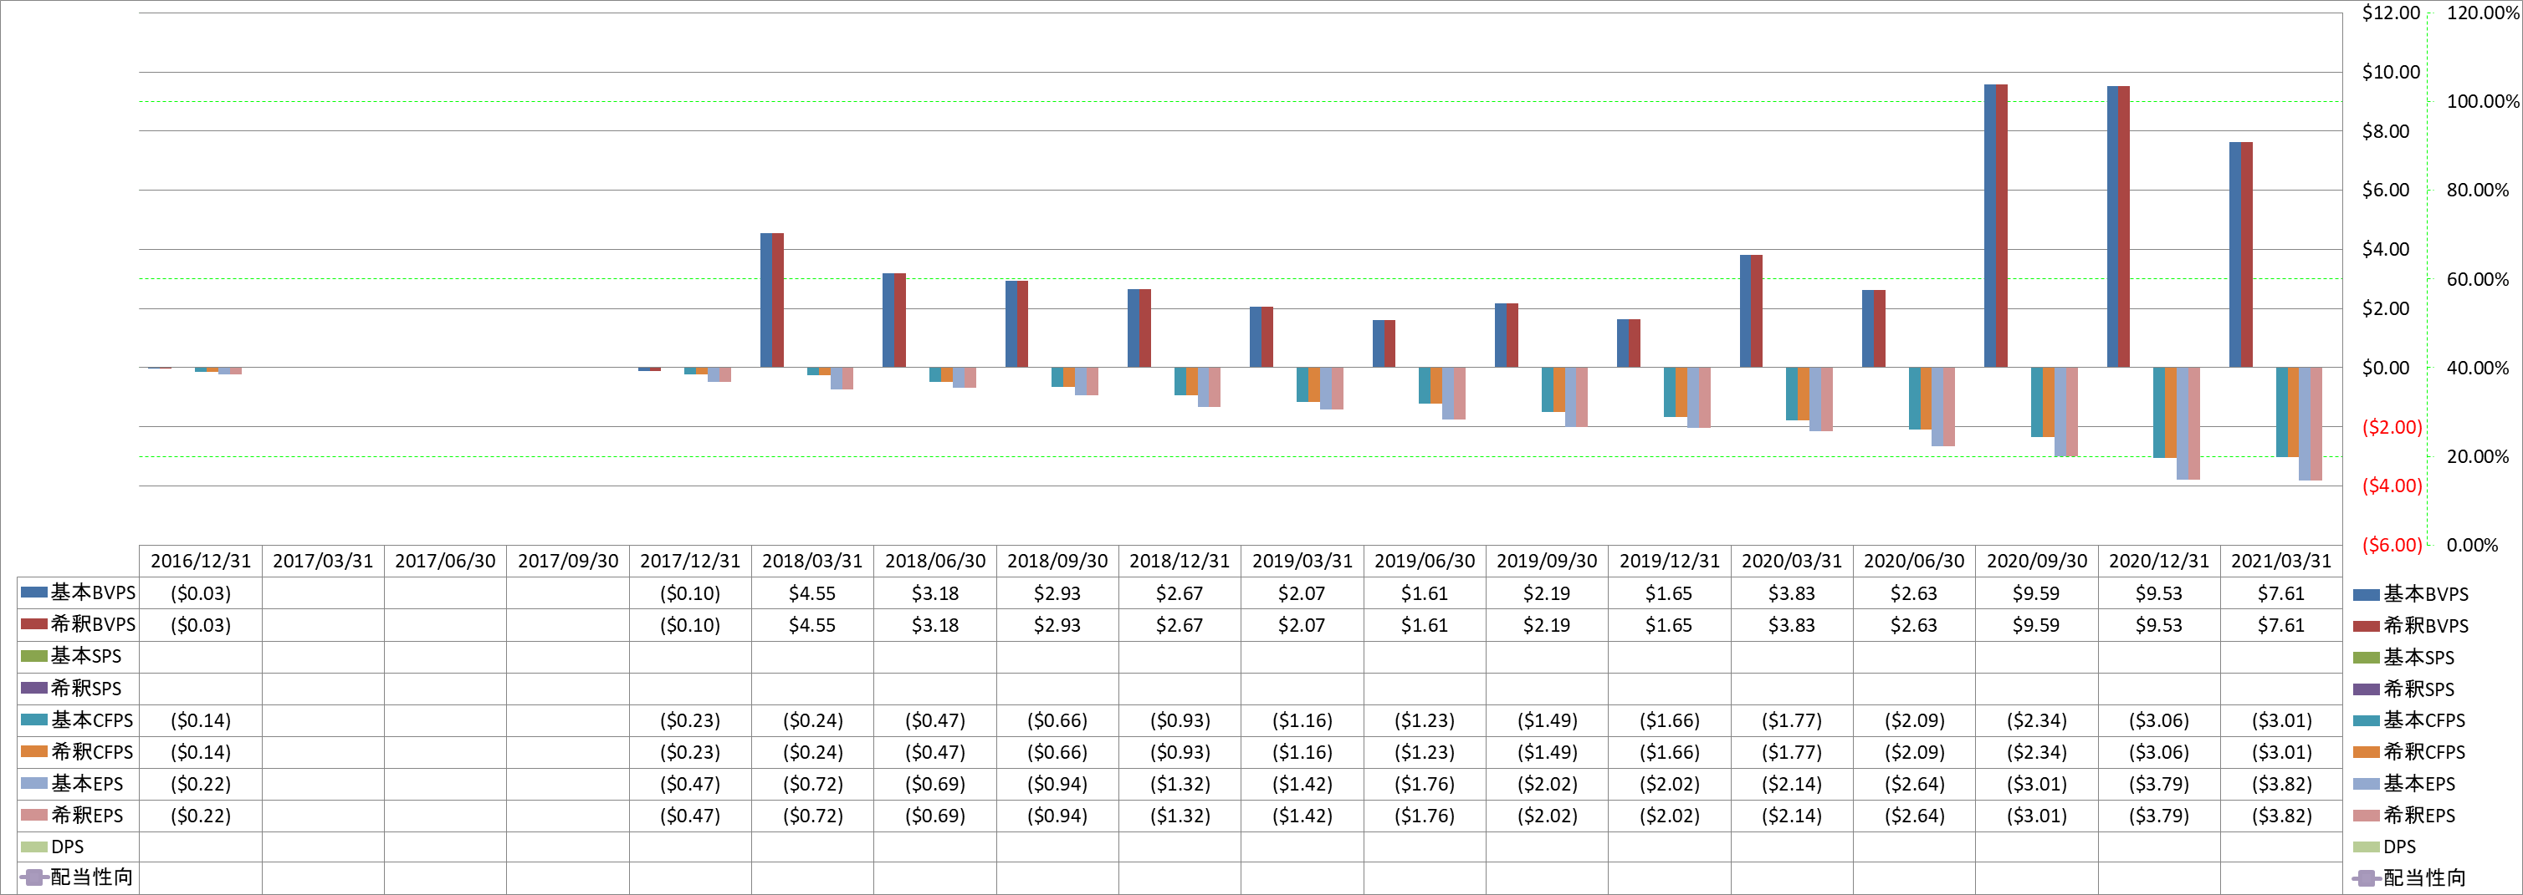Click the pink 希釈EPS bar for 2021/03/31
2523x895 pixels.
[2316, 424]
